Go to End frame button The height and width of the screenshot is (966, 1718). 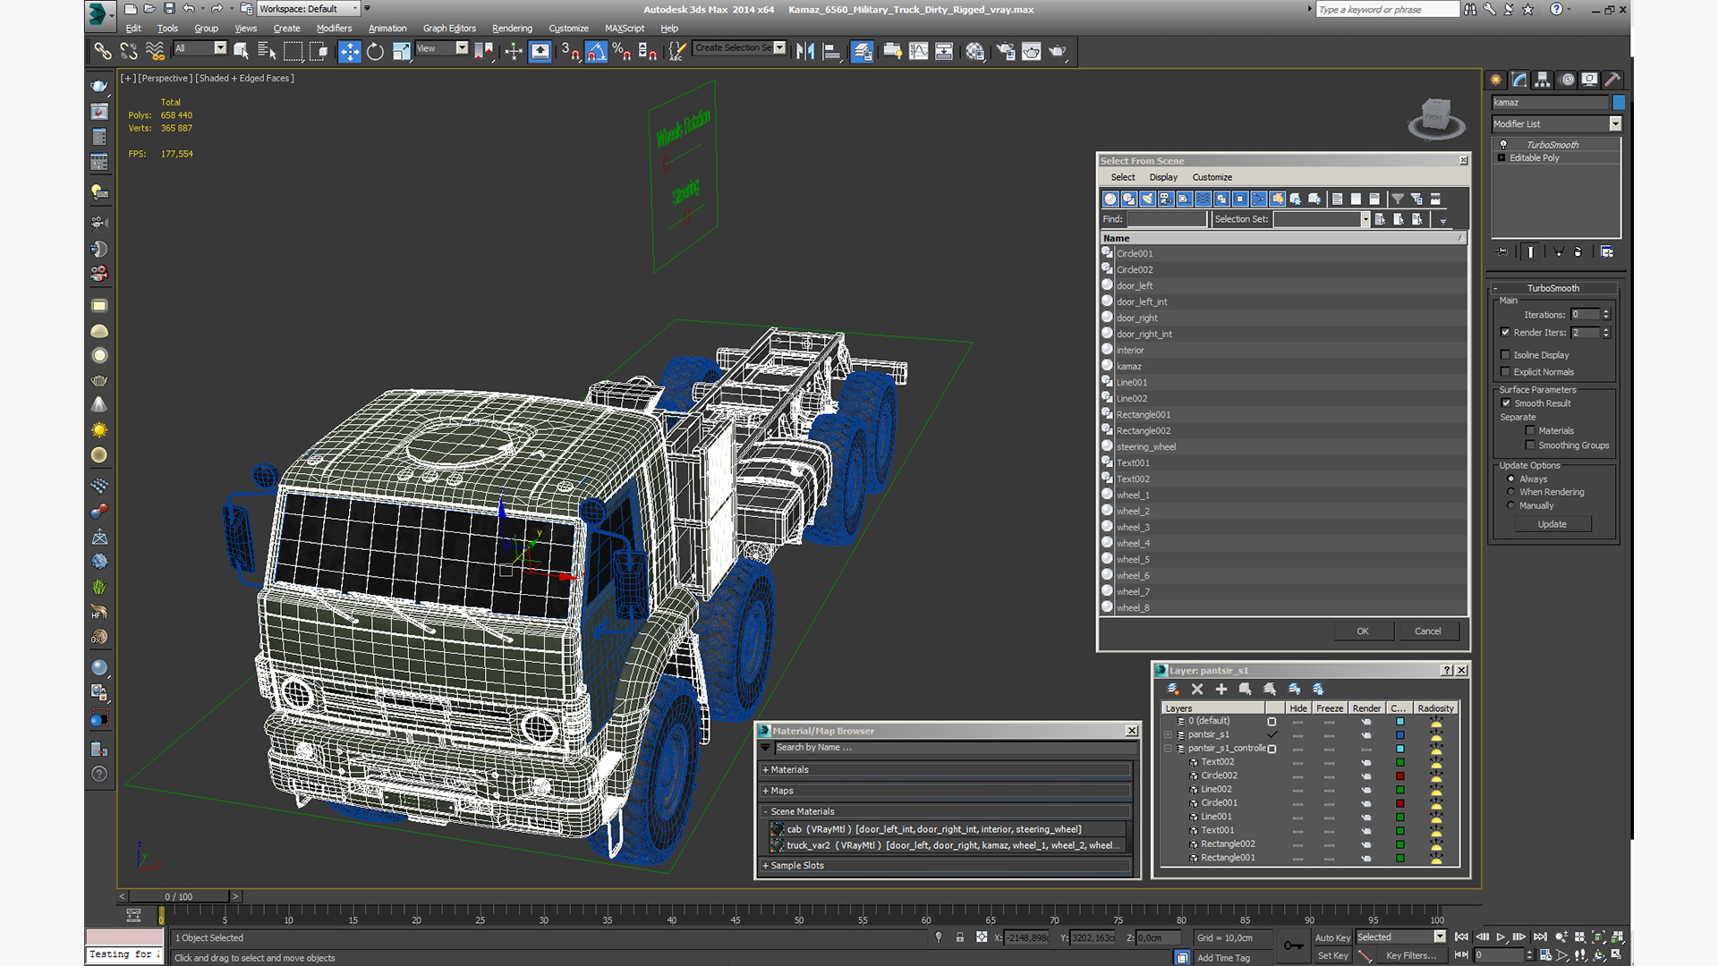tap(1540, 937)
